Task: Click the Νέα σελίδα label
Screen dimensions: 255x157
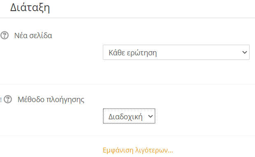Action: coord(33,36)
